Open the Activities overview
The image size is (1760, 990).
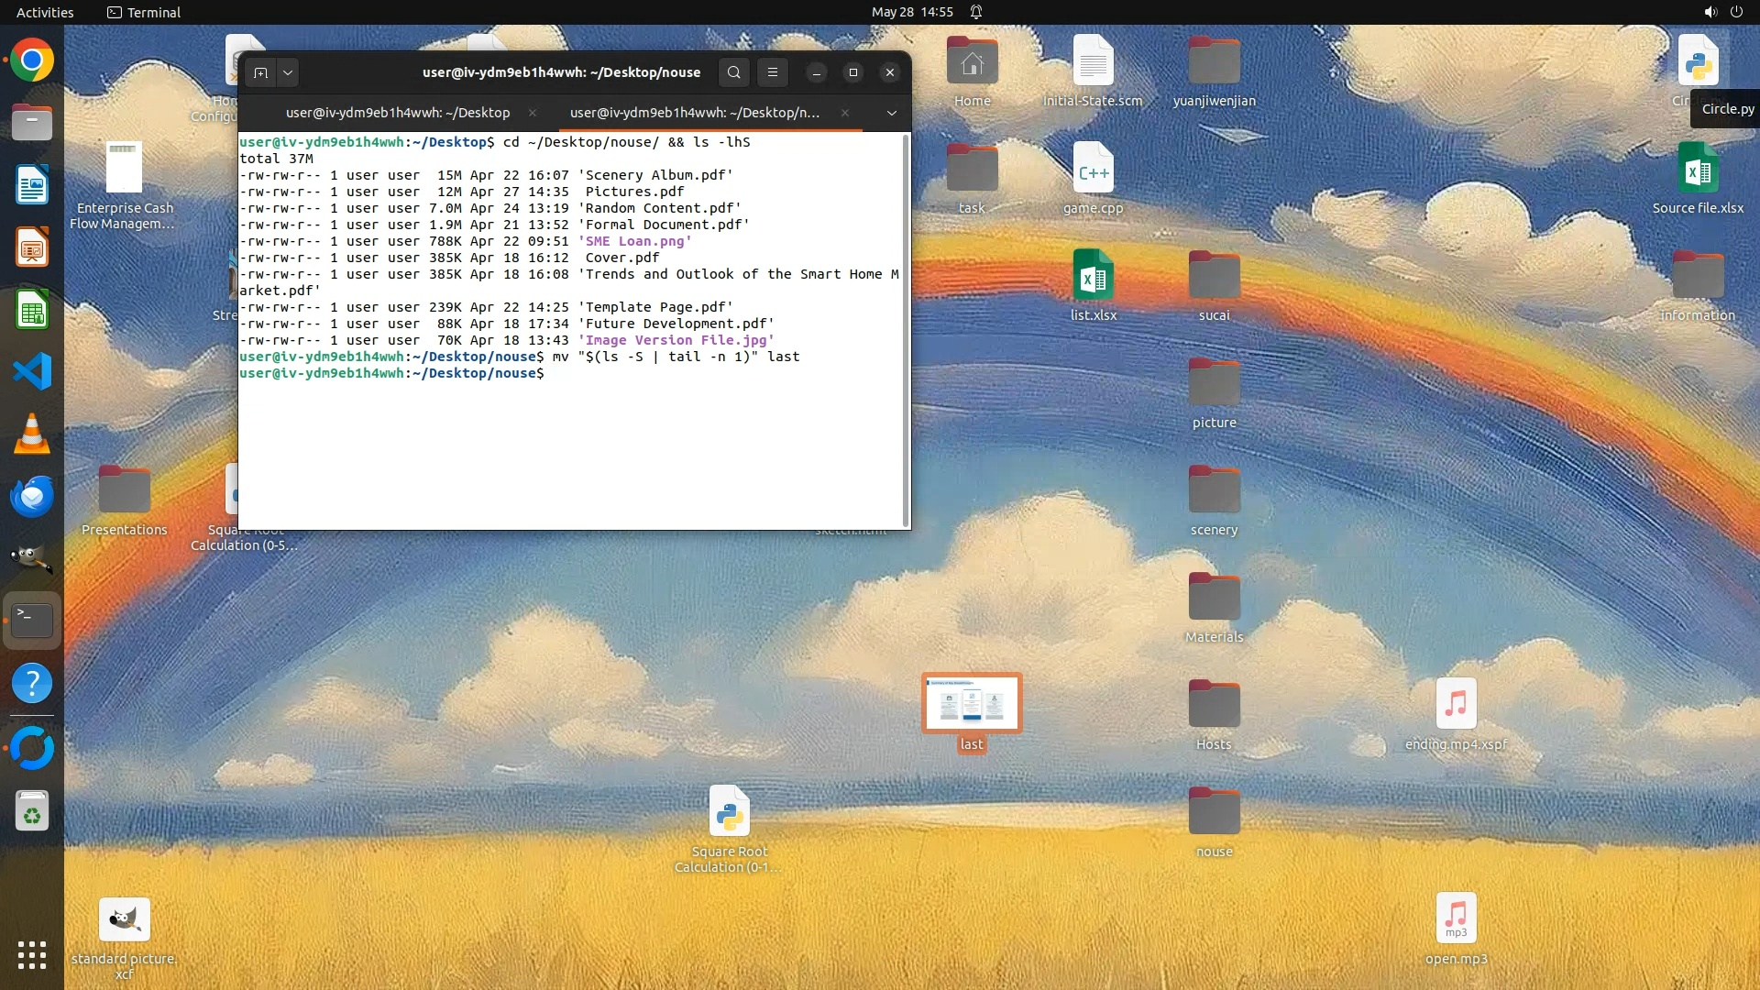click(x=45, y=12)
